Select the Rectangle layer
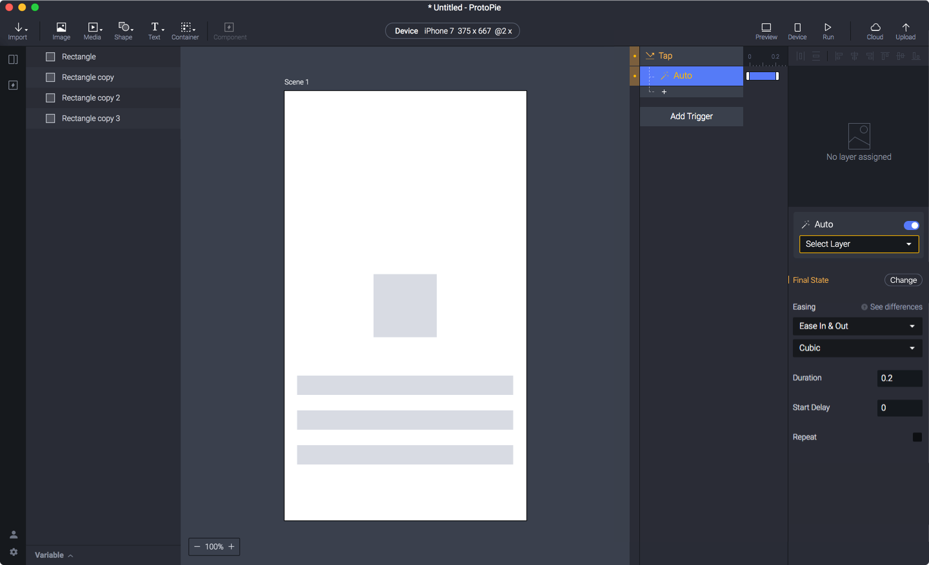Screen dimensions: 929x565 (103, 57)
